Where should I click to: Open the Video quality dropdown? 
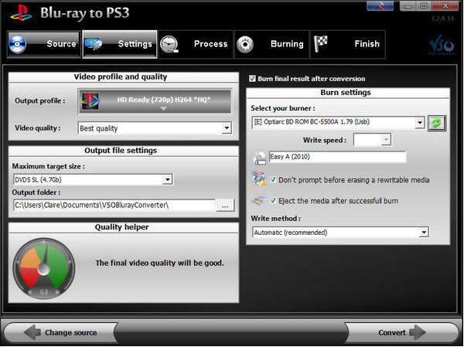(x=155, y=128)
